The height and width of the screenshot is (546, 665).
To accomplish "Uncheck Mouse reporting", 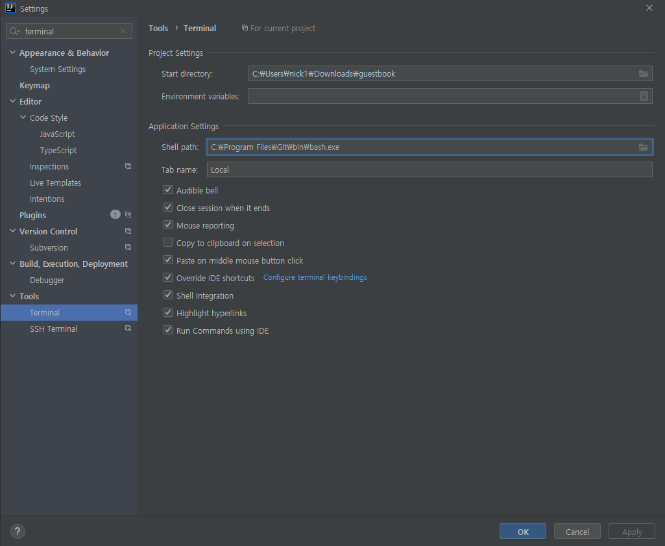I will click(x=168, y=225).
